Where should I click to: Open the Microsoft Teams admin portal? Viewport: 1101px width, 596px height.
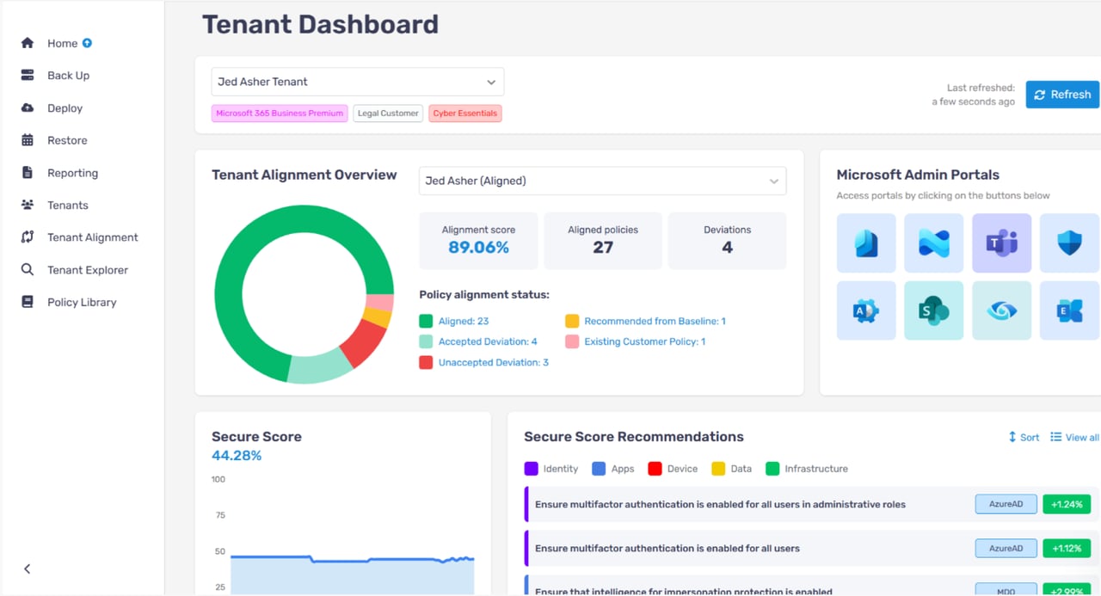click(x=1001, y=243)
